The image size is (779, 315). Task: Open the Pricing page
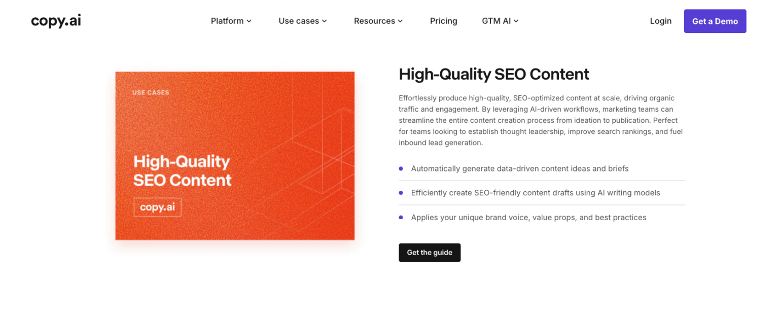[443, 21]
